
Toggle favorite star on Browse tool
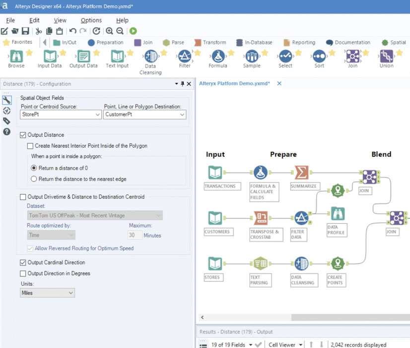29,53
